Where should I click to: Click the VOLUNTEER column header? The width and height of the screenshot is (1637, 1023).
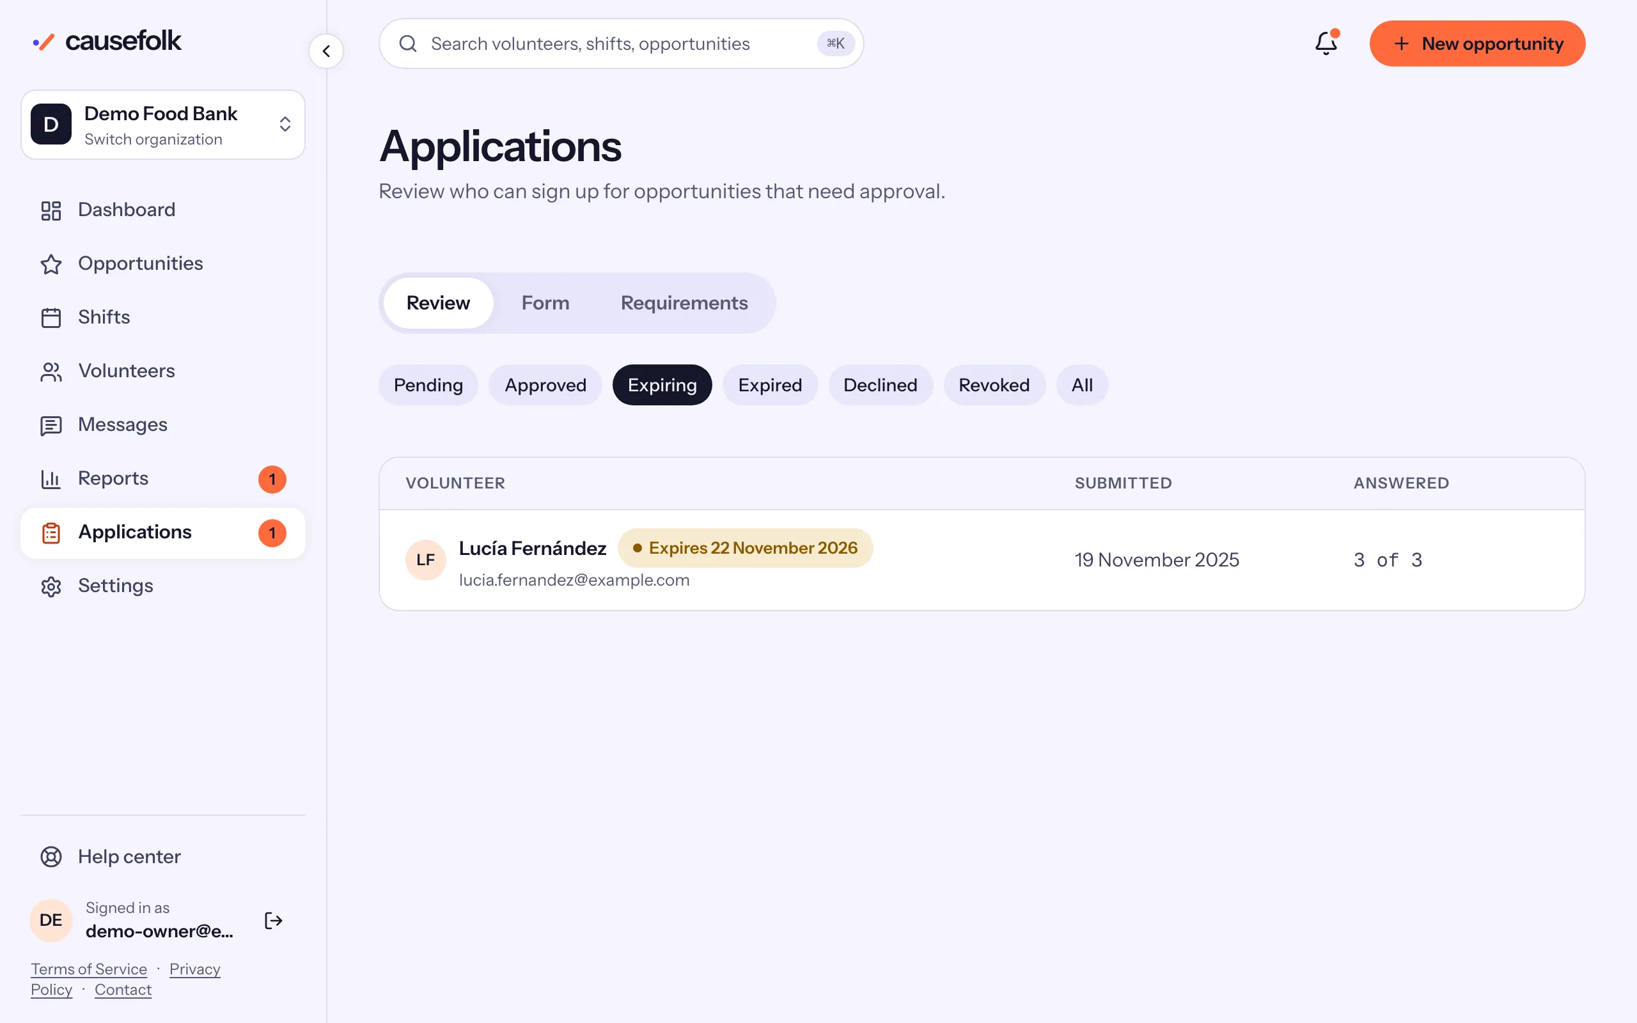click(x=455, y=483)
